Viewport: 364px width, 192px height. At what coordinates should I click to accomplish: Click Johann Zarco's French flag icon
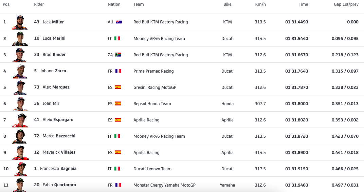pyautogui.click(x=118, y=71)
